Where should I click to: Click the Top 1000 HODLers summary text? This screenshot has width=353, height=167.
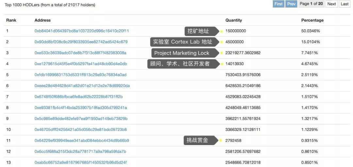tap(50, 5)
